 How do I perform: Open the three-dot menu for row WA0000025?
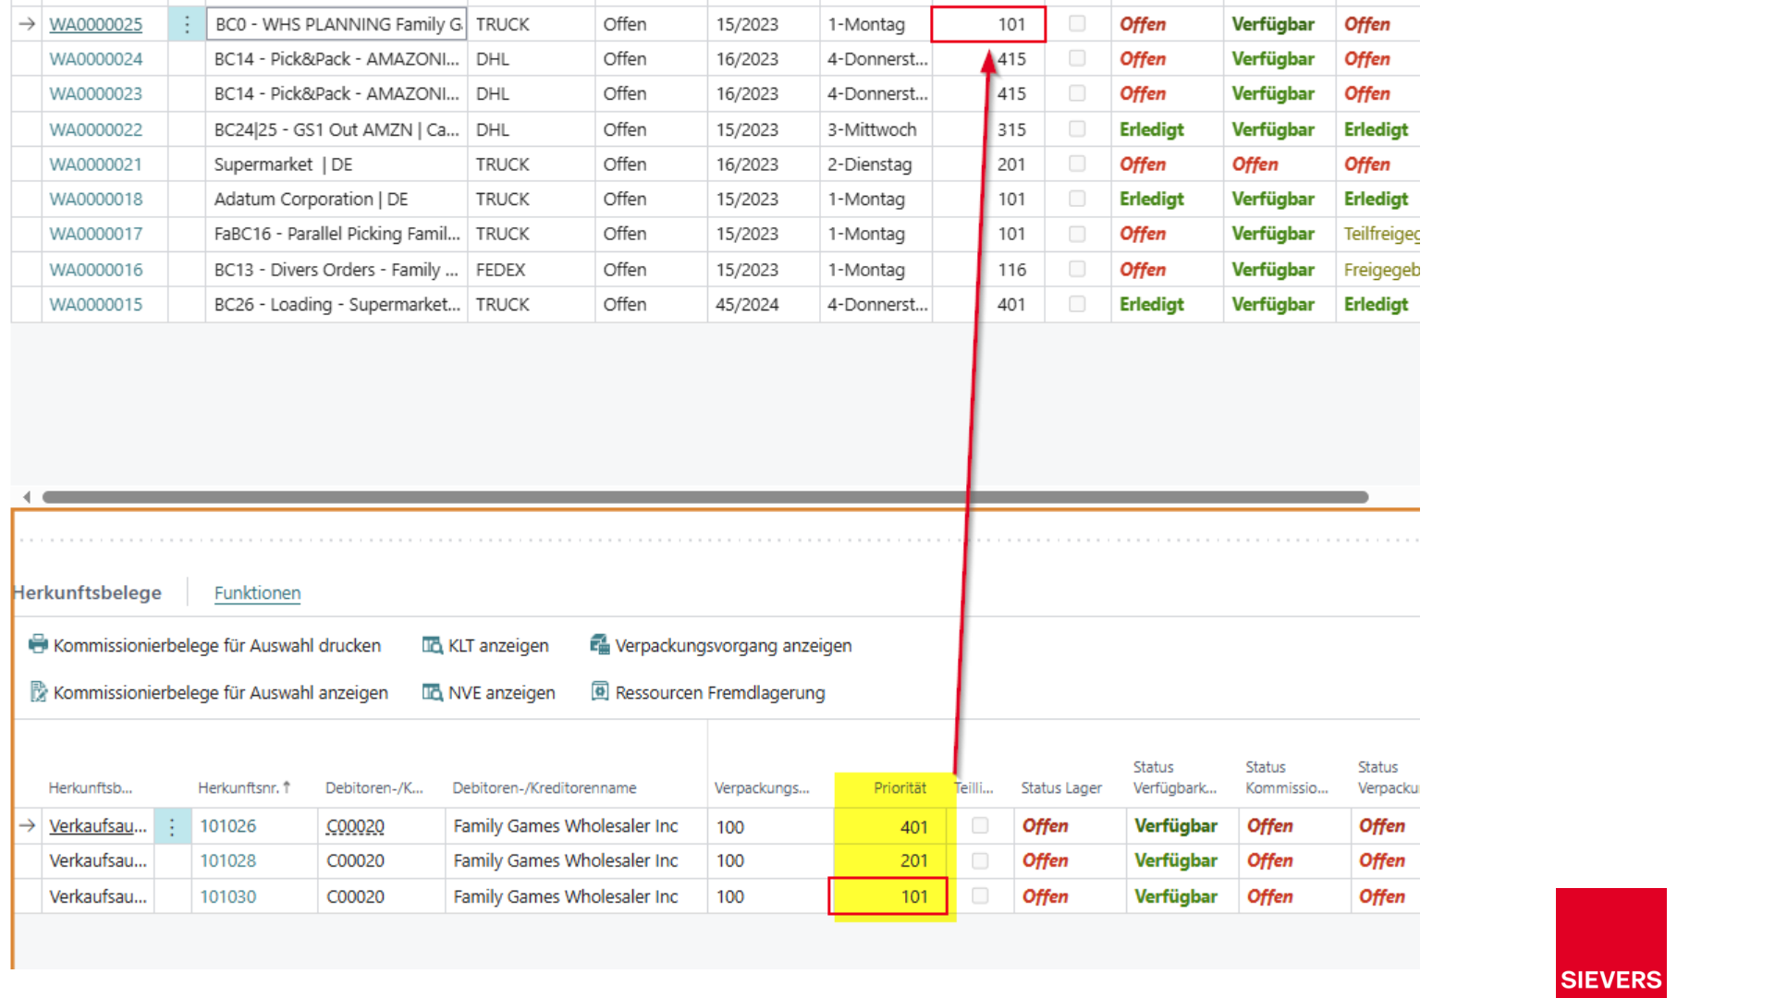click(187, 24)
